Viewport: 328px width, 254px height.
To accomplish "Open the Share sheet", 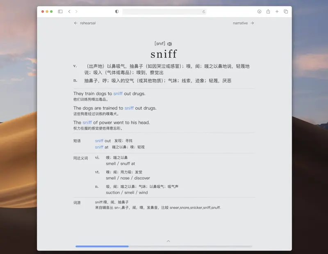I will 269,11.
